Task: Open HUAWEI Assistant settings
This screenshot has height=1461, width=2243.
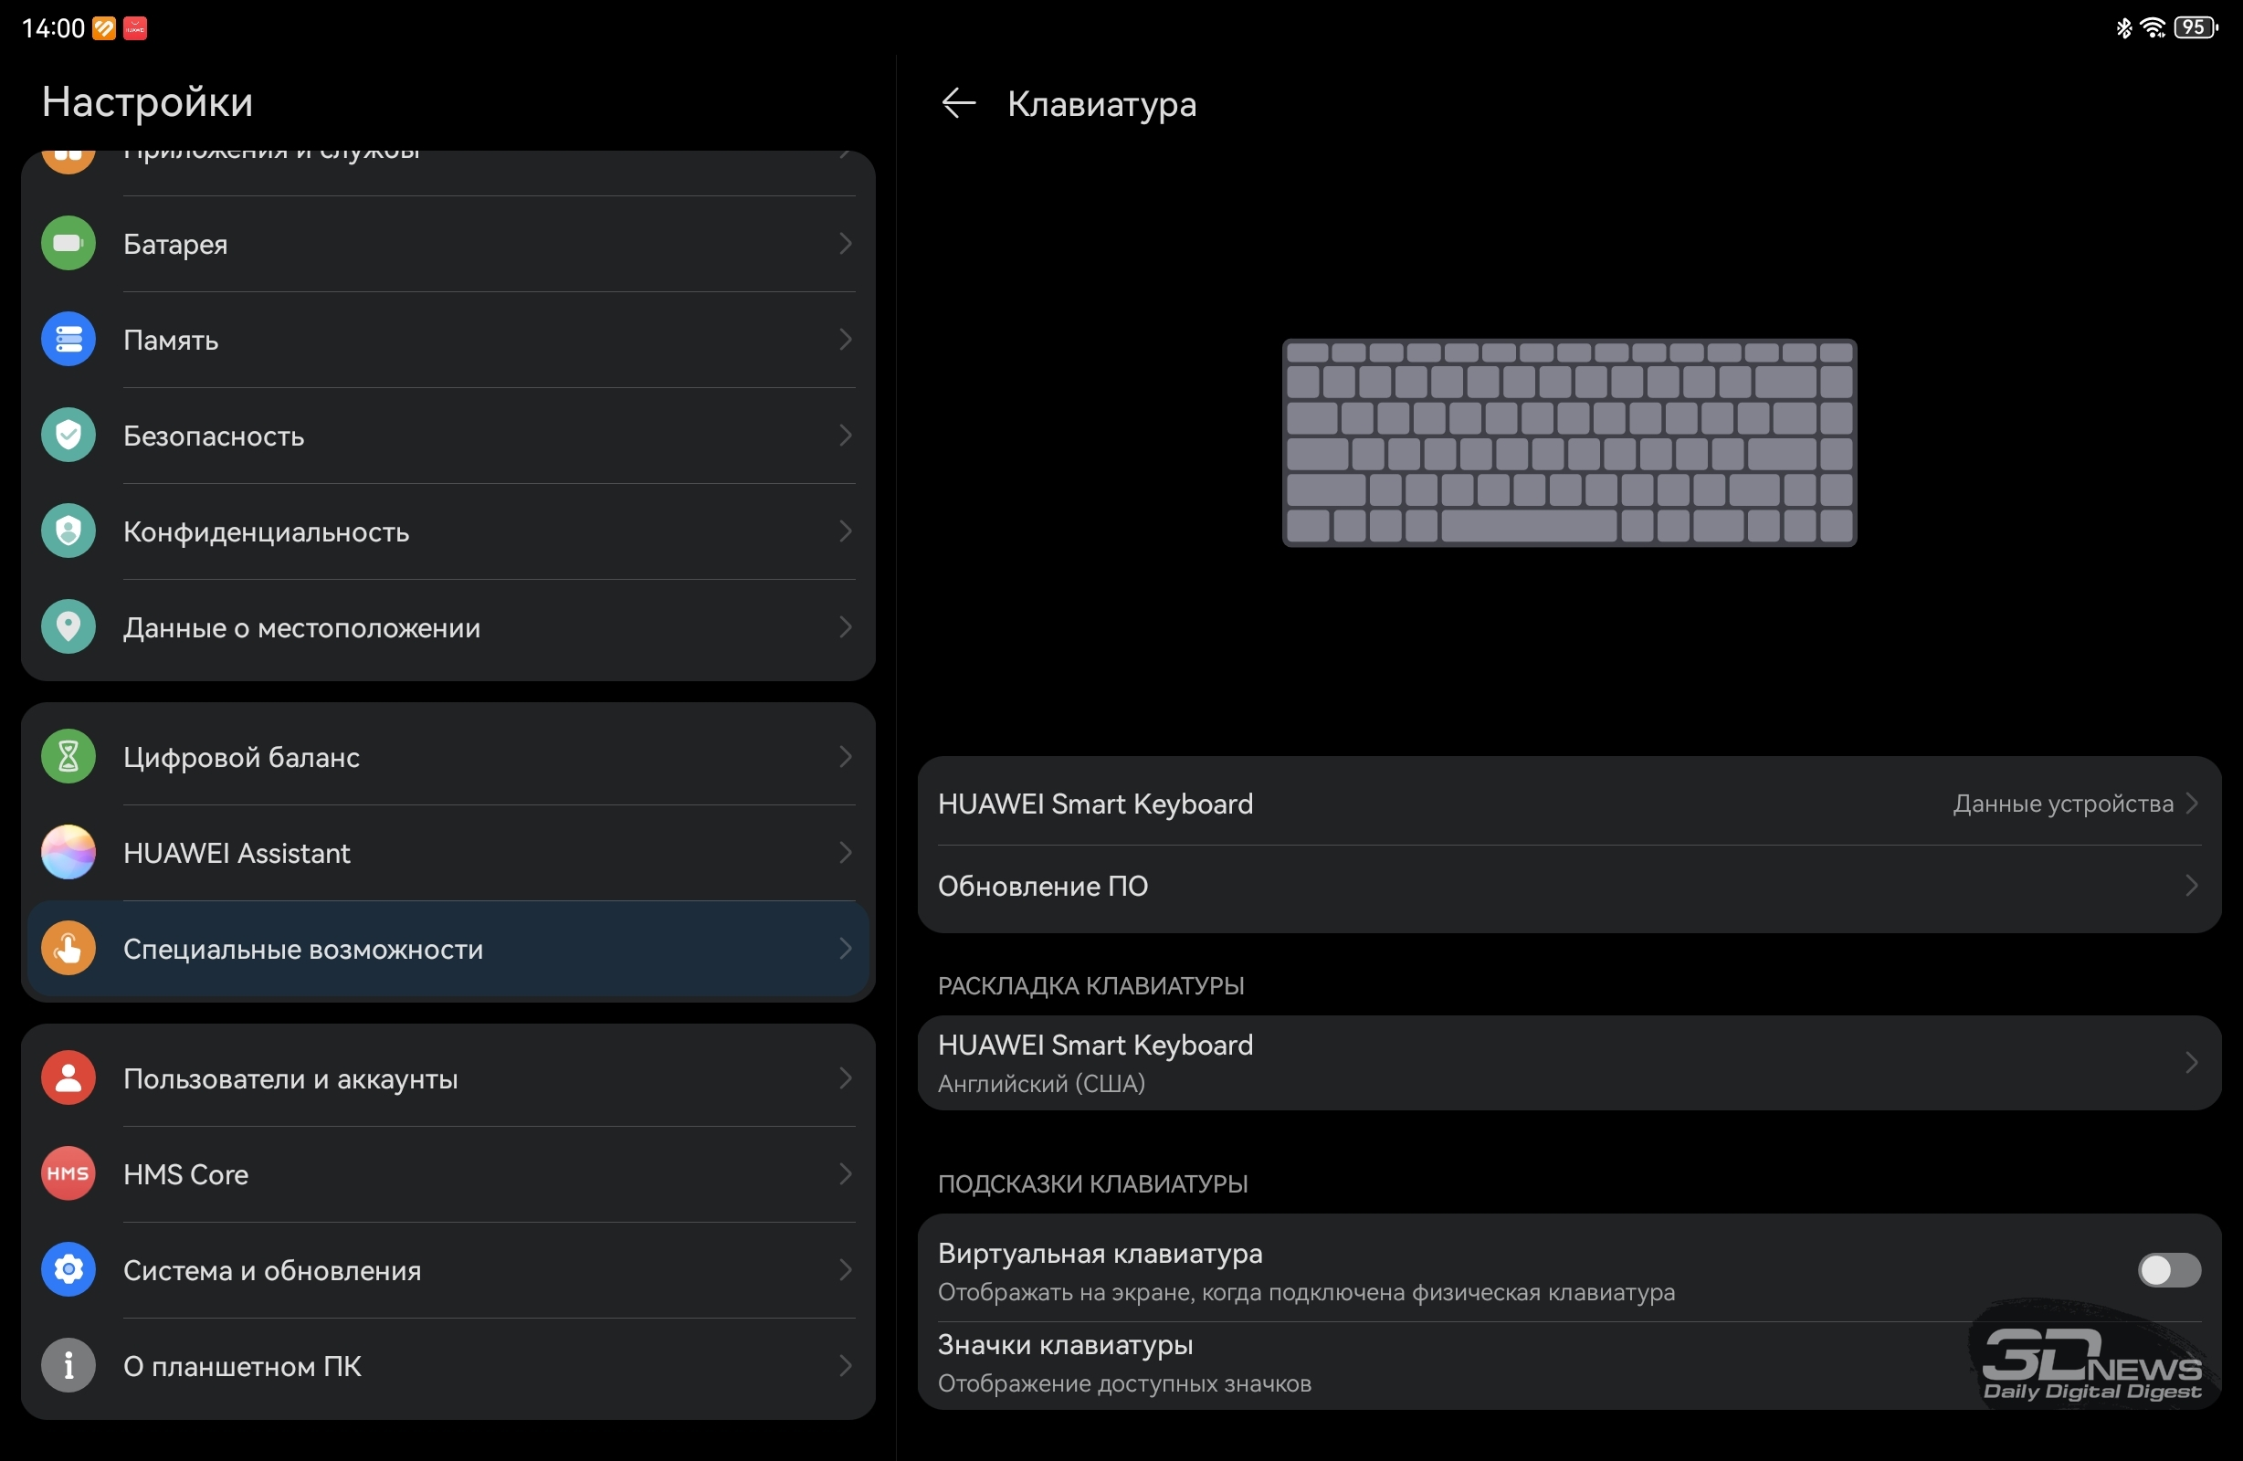Action: click(448, 853)
